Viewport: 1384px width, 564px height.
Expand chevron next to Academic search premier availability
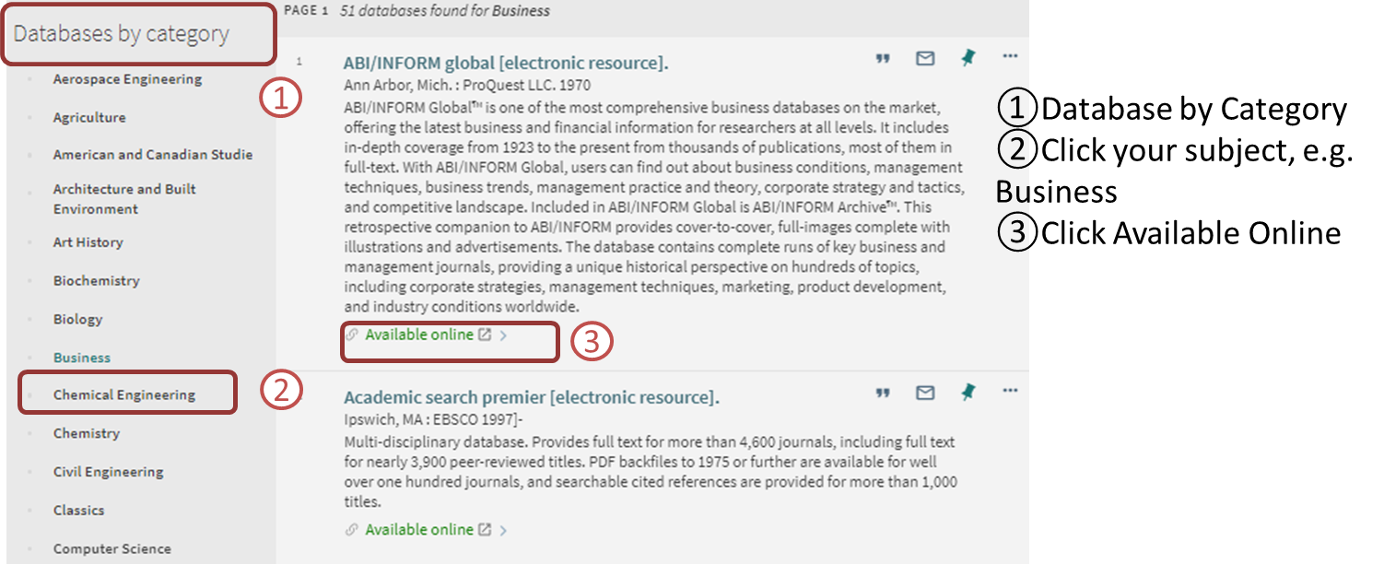pos(503,530)
